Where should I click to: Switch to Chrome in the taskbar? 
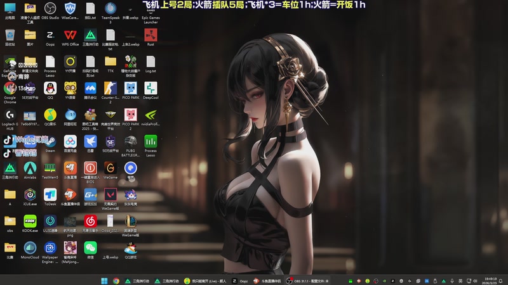tap(116, 281)
